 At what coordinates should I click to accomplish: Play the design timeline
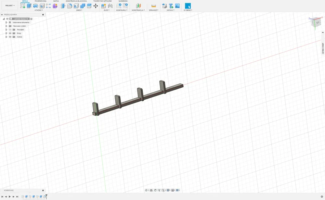[x=10, y=197]
